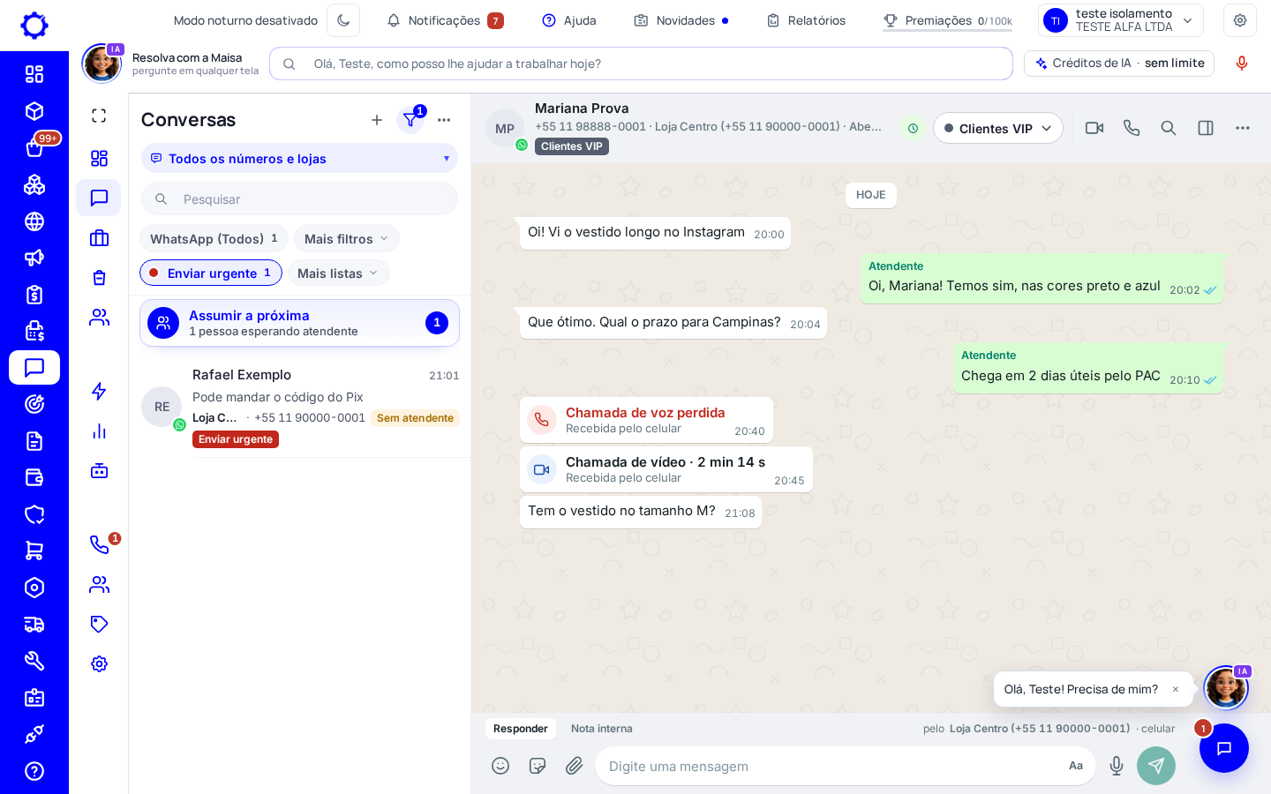Open the conversation filter funnel icon
This screenshot has height=794, width=1271.
pos(410,120)
